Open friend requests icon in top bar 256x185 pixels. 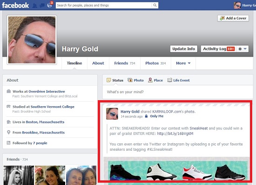click(34, 6)
